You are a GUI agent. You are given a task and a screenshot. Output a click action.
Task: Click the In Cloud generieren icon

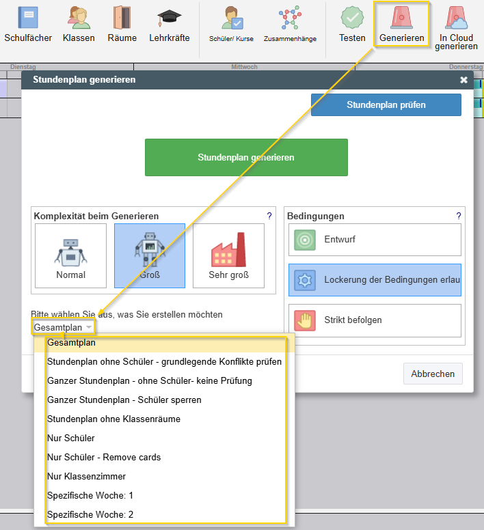[x=456, y=18]
